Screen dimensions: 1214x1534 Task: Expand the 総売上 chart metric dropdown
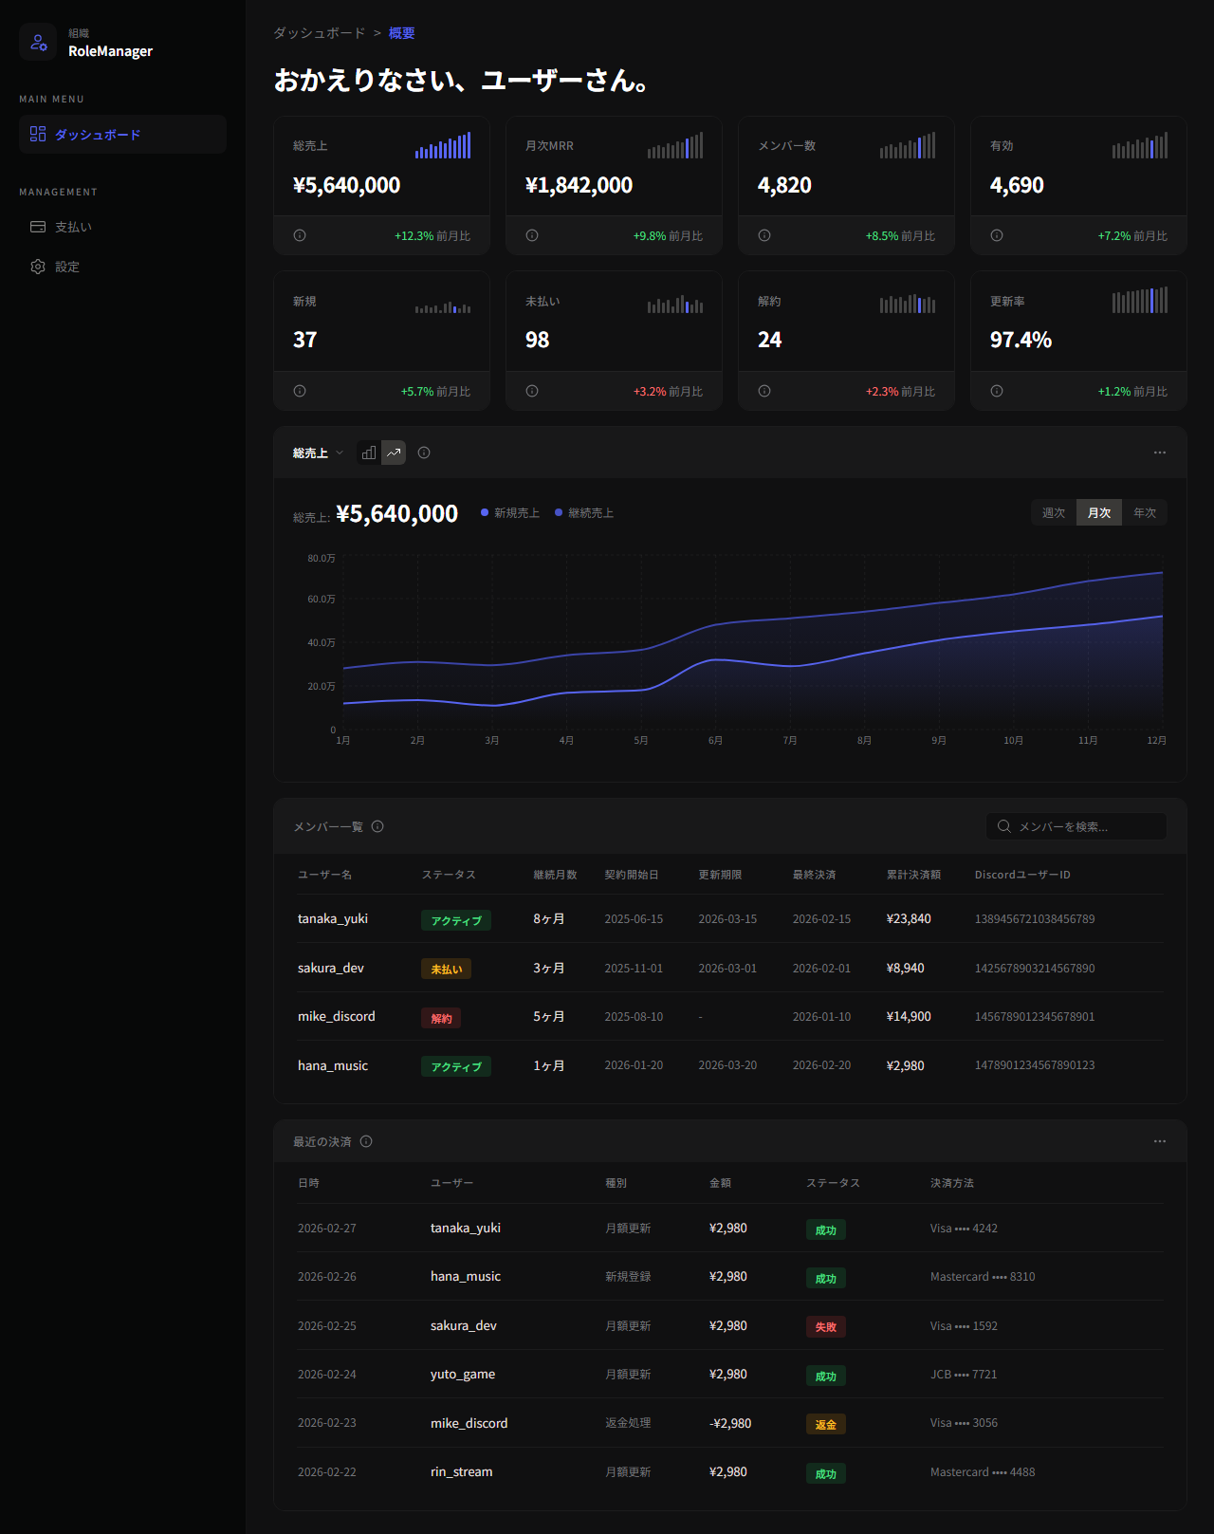click(318, 453)
